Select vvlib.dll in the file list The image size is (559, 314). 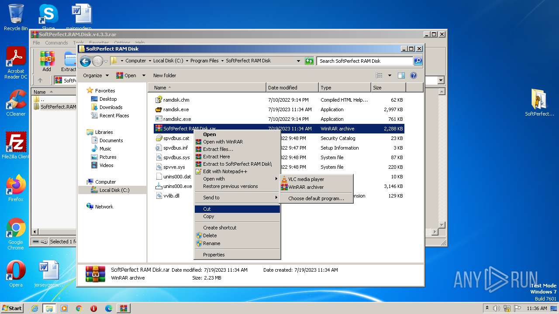pos(171,196)
